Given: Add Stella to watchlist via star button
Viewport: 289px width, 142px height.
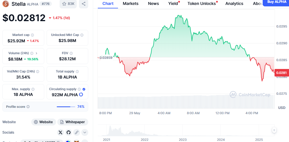Looking at the screenshot, I should (x=68, y=4).
